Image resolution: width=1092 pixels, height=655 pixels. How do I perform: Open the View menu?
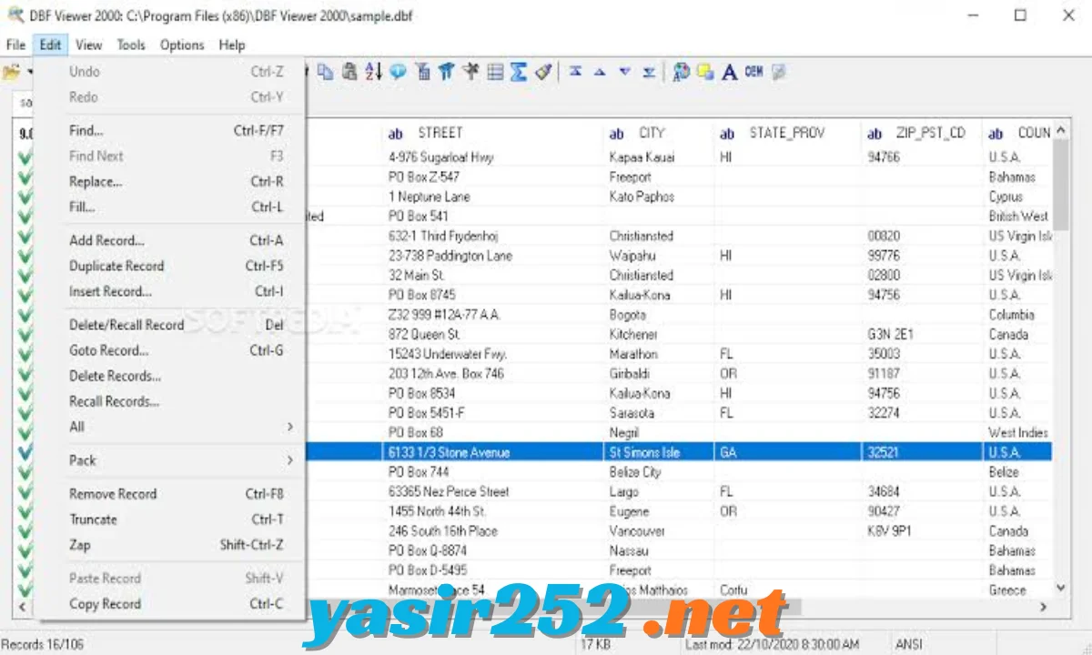(88, 45)
